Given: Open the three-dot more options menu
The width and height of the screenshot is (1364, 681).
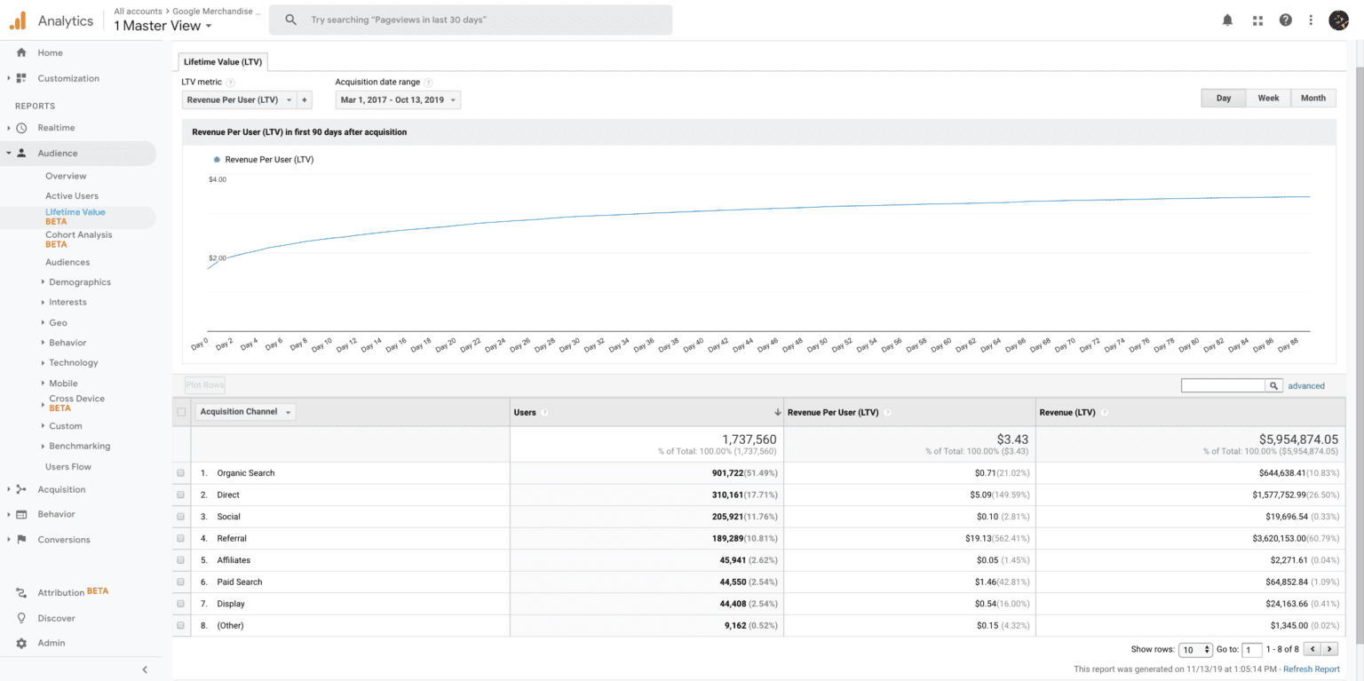Looking at the screenshot, I should point(1311,20).
